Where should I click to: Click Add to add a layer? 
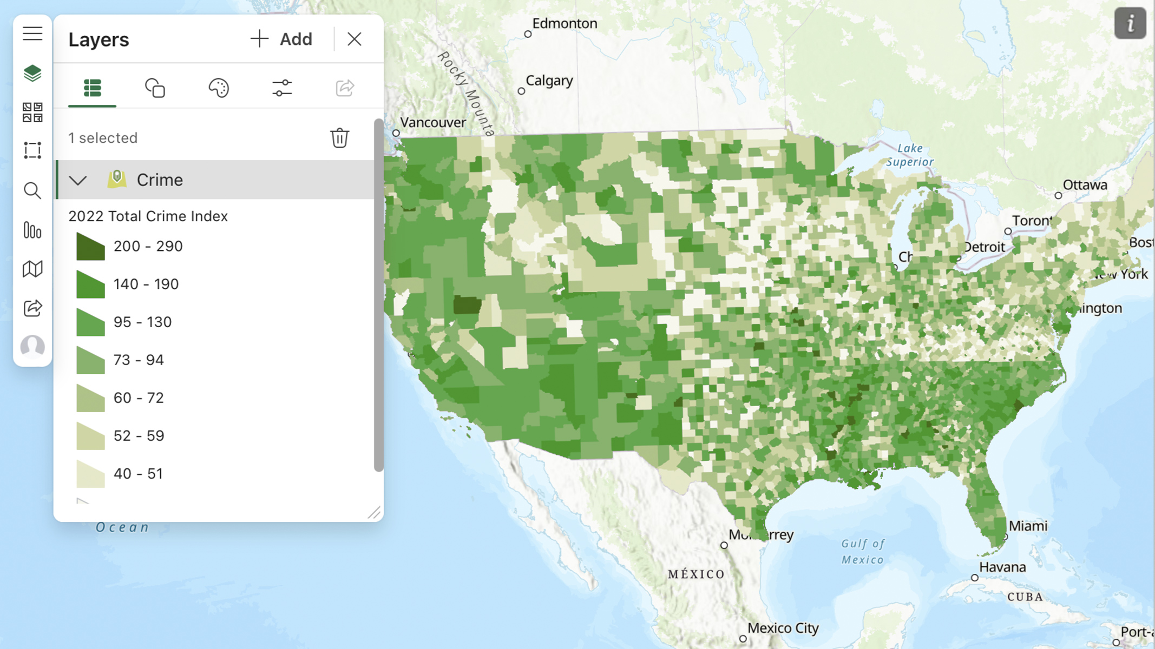coord(281,39)
